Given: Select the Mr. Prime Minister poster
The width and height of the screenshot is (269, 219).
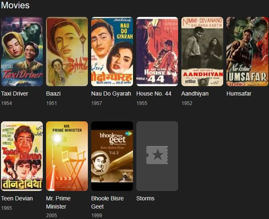Looking at the screenshot, I should coord(67,156).
